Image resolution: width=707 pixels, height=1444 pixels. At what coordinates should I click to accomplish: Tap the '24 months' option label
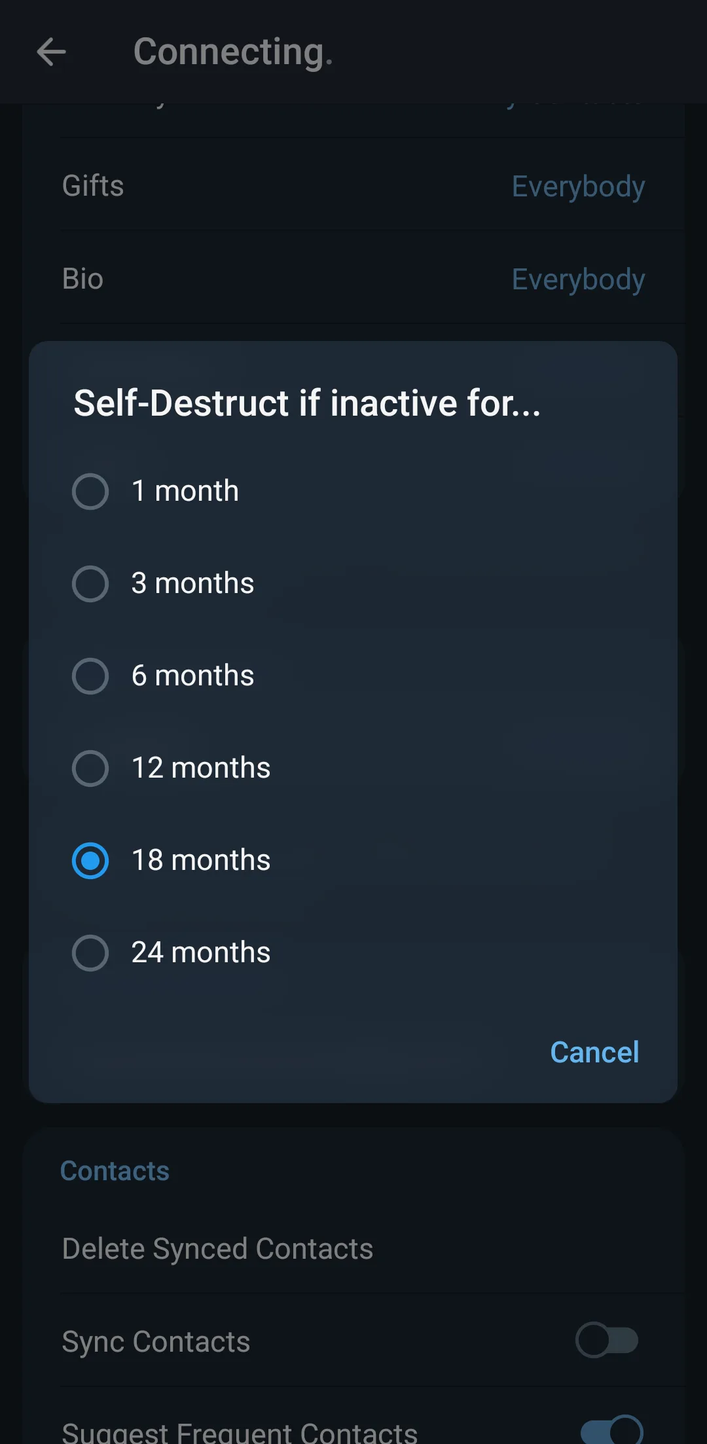(201, 952)
